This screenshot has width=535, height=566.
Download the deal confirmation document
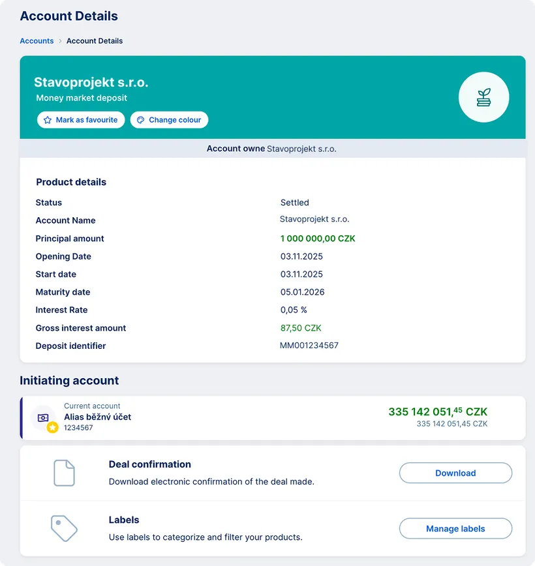(455, 473)
